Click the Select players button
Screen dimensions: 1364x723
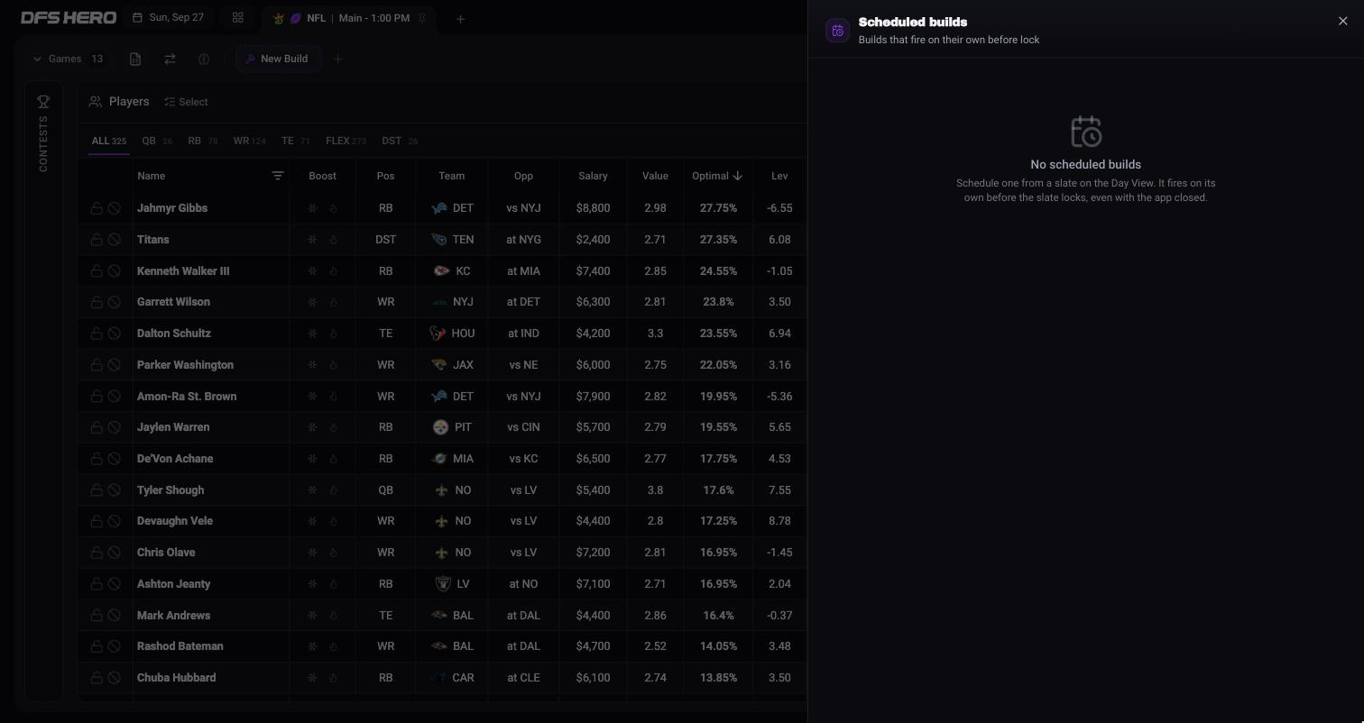click(x=186, y=102)
